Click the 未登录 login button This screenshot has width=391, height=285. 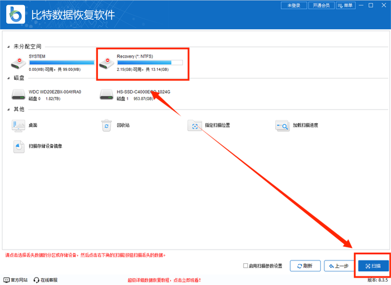tap(294, 6)
